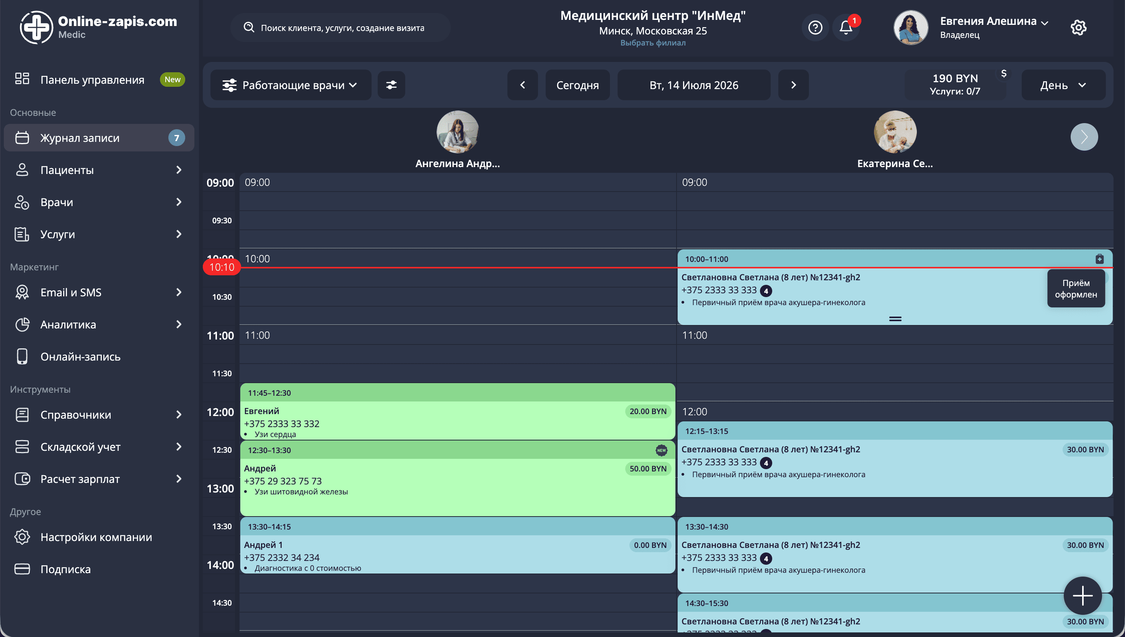Screen dimensions: 1125x637
Task: Click phone number +375 2333 33 332
Action: pyautogui.click(x=282, y=424)
